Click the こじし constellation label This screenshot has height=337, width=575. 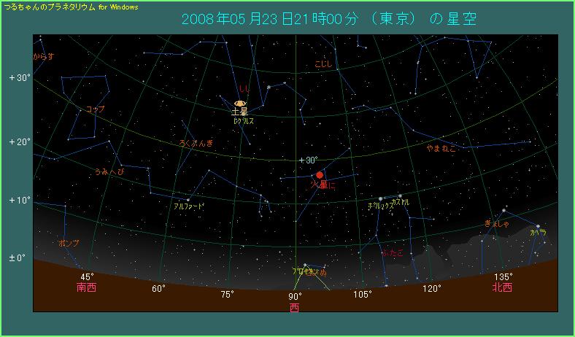pos(323,64)
